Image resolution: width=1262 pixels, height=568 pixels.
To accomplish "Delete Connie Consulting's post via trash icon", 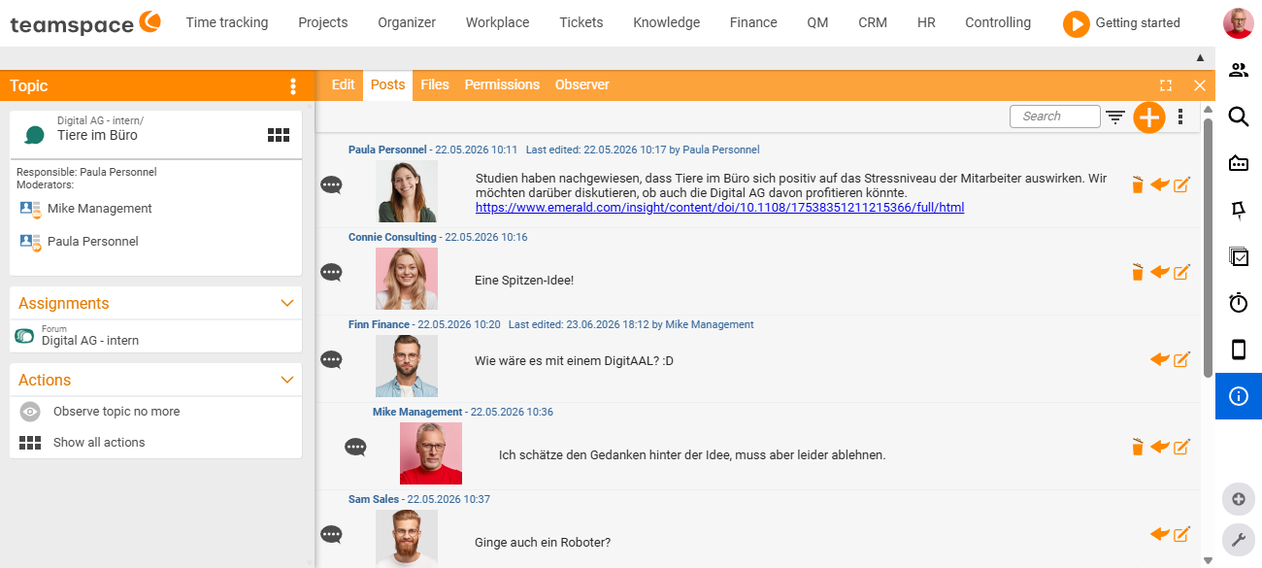I will point(1138,272).
